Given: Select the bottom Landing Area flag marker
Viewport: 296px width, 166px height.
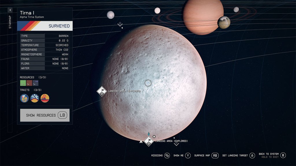Looking at the screenshot, I should (x=149, y=141).
